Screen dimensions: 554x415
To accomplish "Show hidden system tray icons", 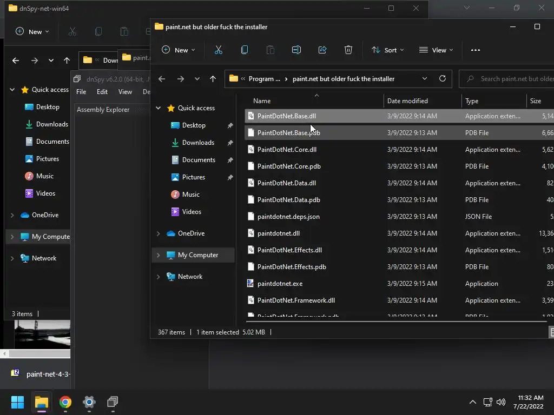I will tap(473, 402).
